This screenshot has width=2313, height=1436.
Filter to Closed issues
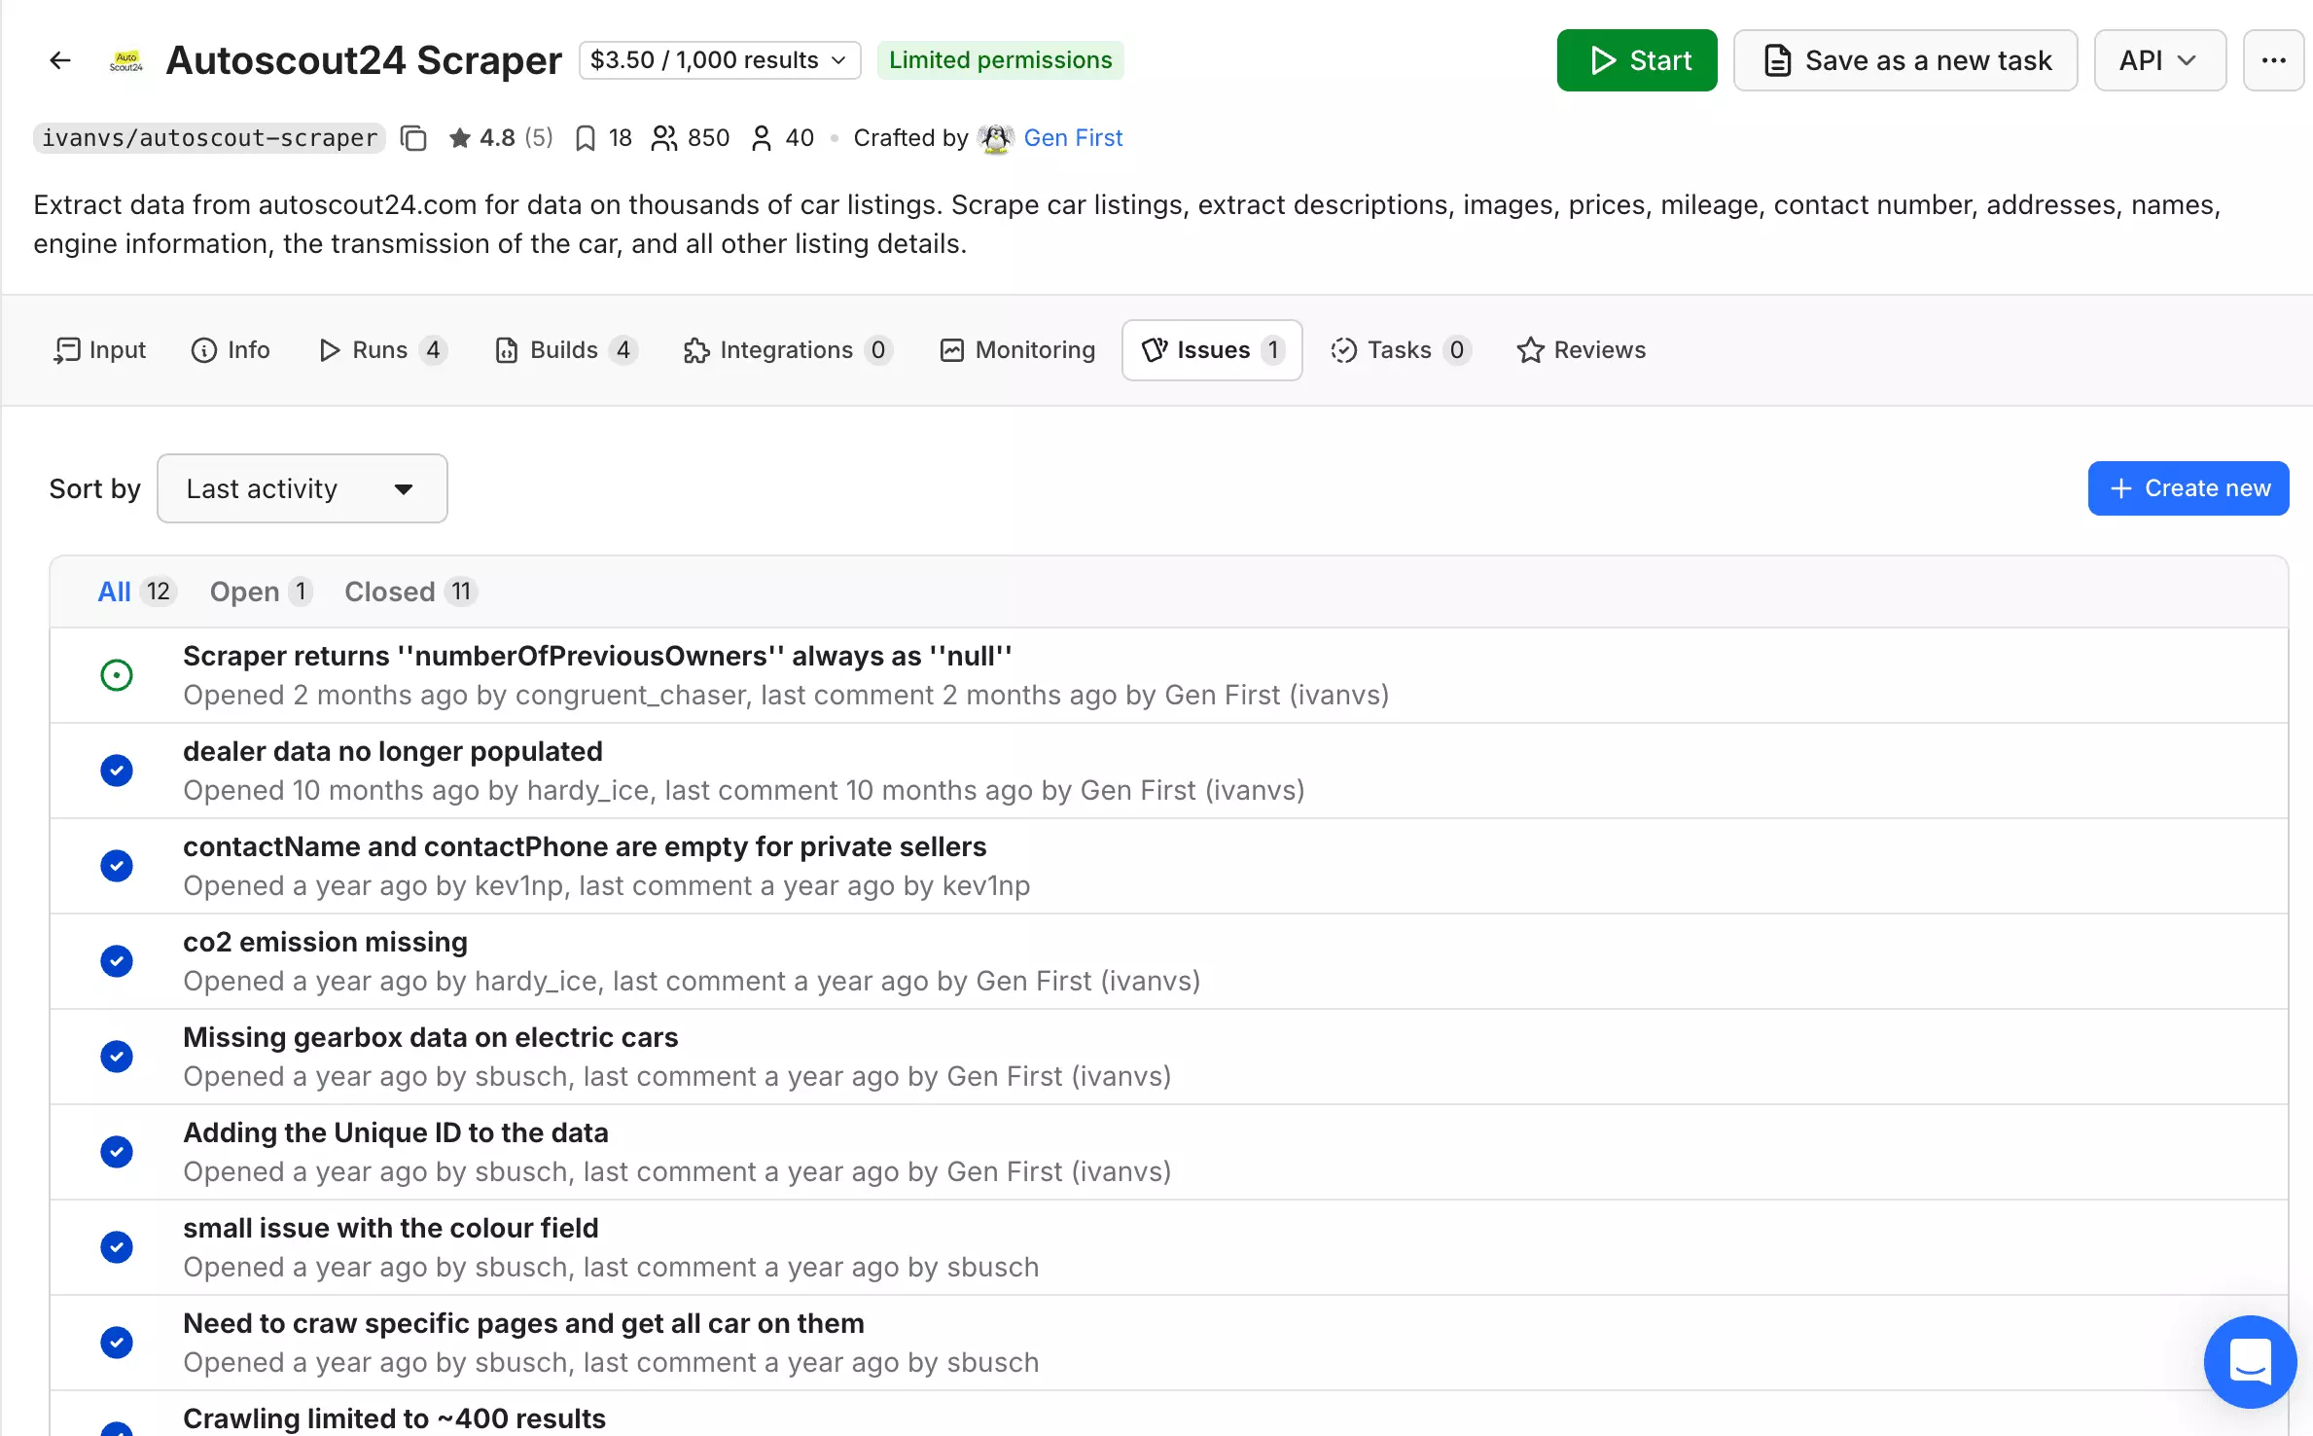tap(410, 592)
